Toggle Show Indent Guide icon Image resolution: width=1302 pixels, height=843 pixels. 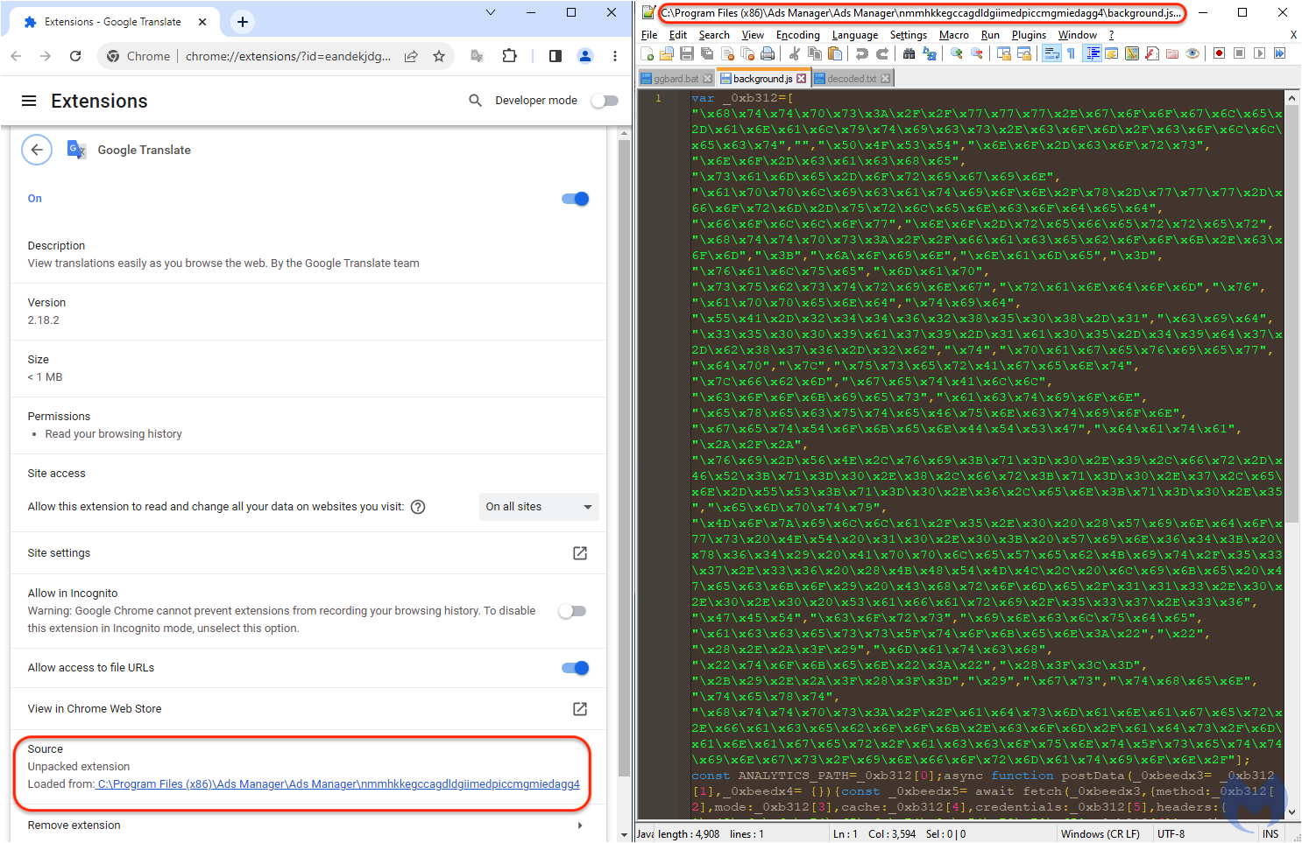coord(1093,53)
